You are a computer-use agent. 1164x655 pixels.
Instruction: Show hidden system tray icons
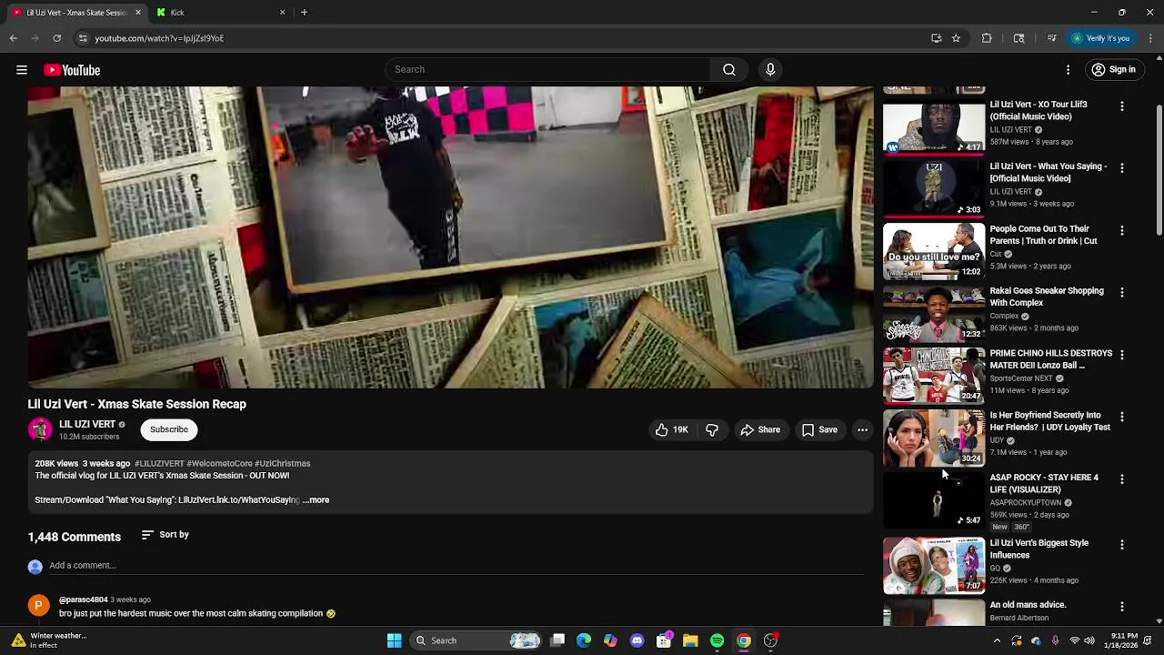tap(997, 640)
